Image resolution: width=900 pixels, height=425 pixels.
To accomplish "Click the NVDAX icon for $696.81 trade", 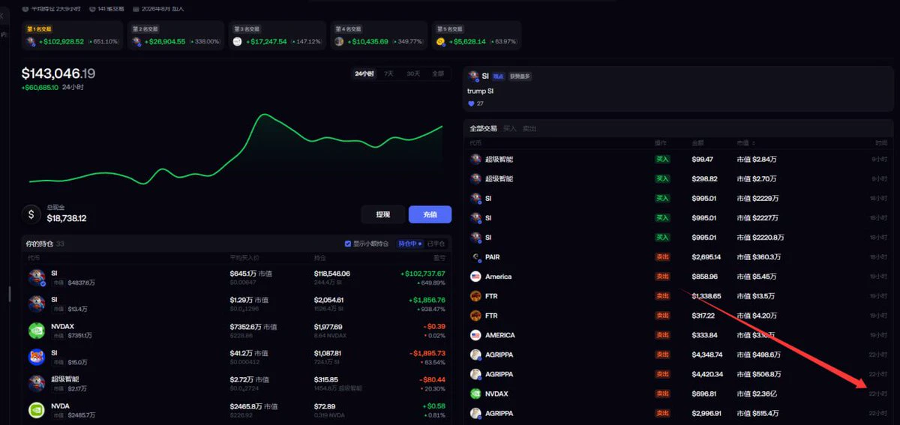I will click(x=475, y=394).
